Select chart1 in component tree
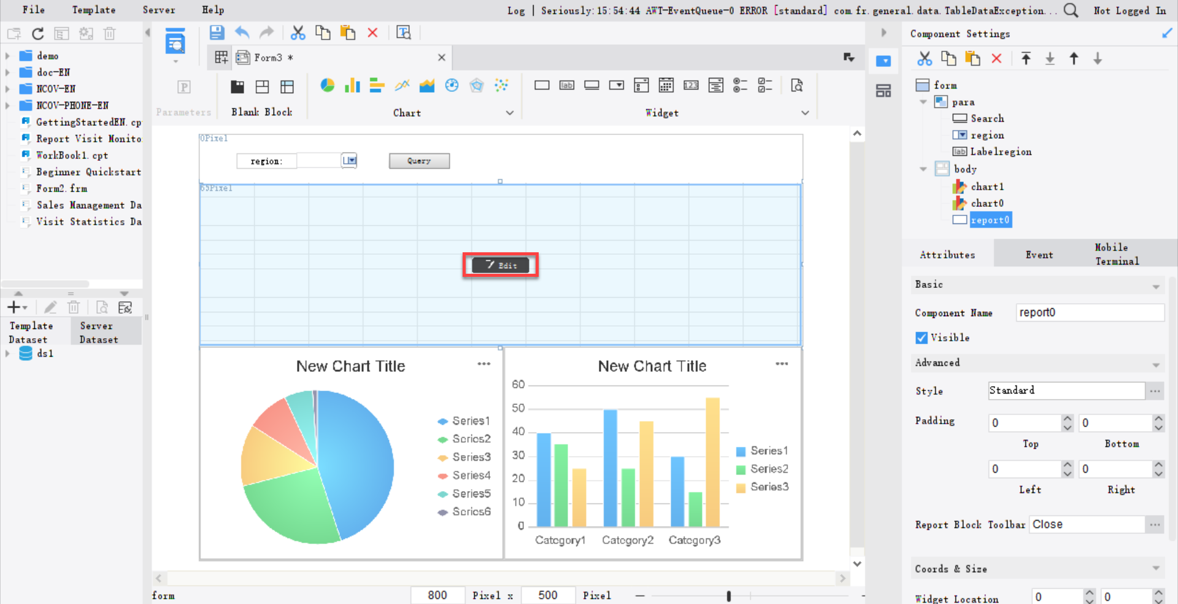 (x=987, y=187)
